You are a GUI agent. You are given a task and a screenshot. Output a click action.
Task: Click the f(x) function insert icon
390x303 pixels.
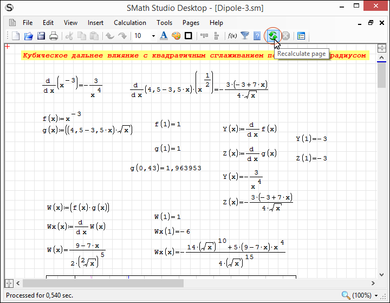[x=232, y=36]
